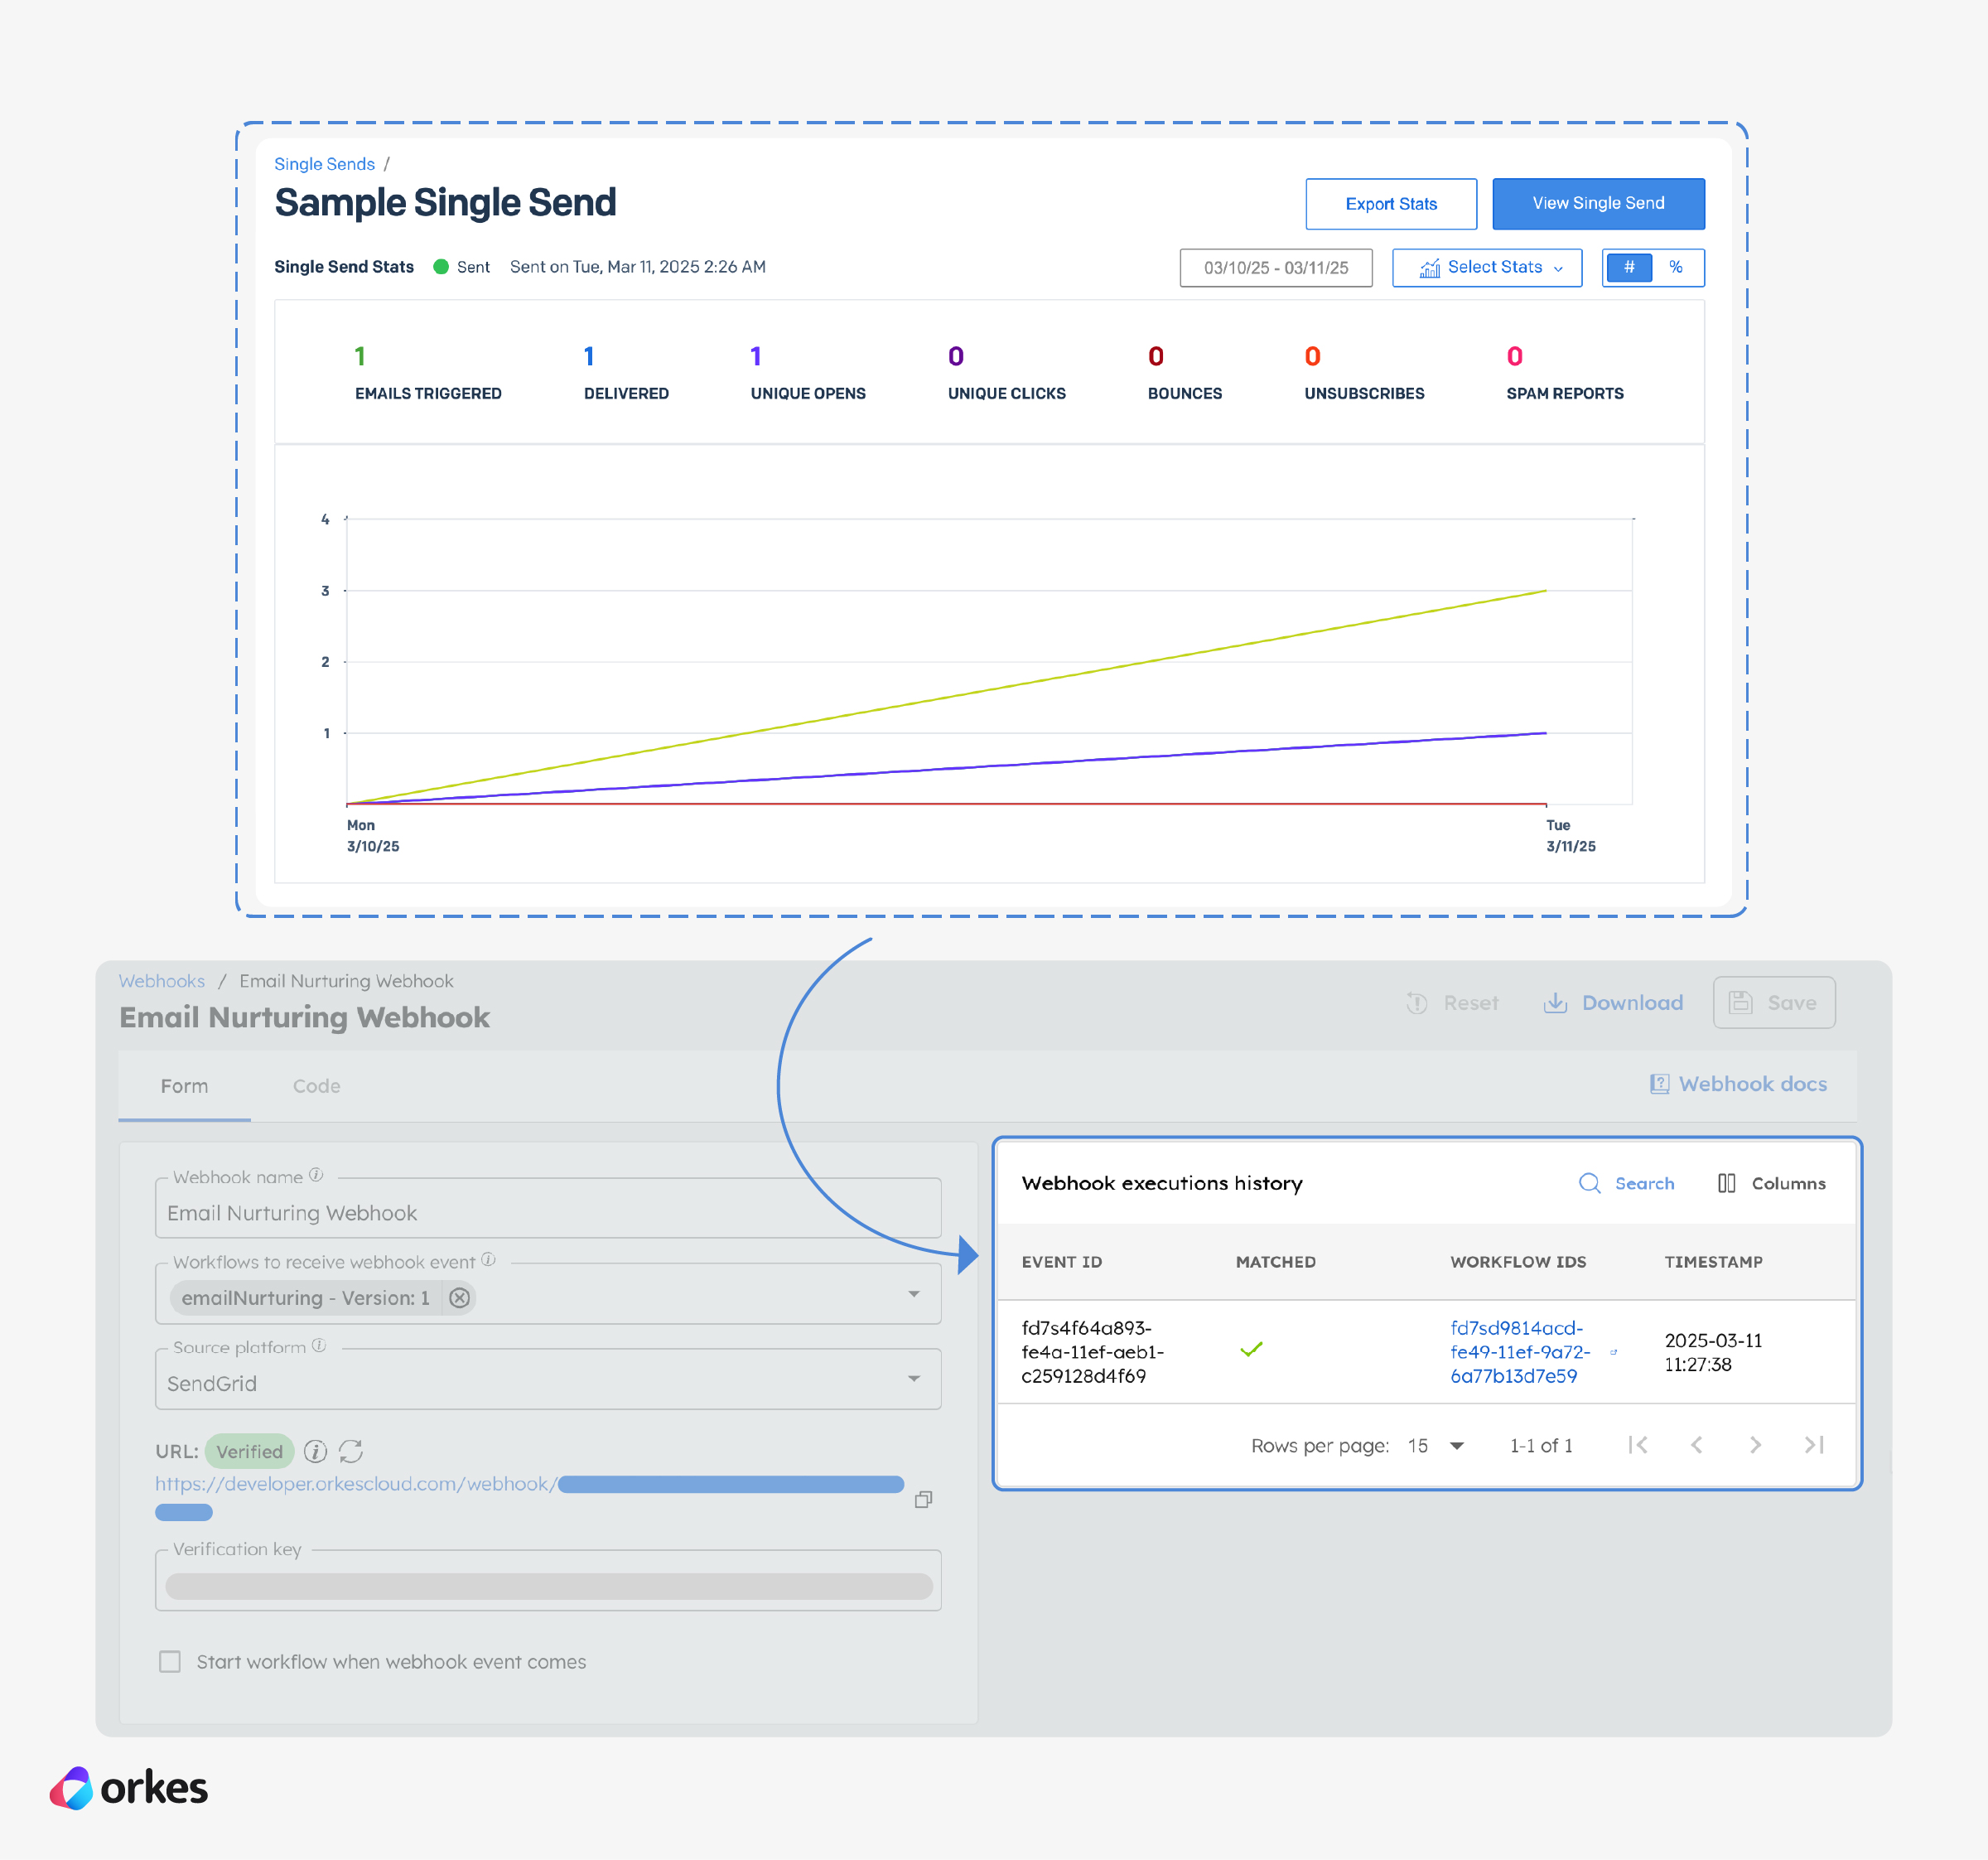Click the URL info icon beside Verified
1988x1860 pixels.
[315, 1451]
